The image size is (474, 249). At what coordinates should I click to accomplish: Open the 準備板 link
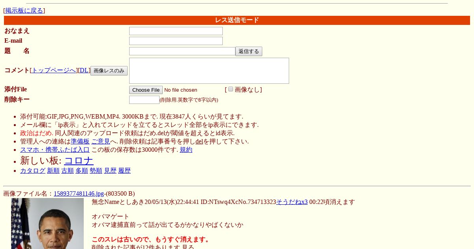point(80,141)
